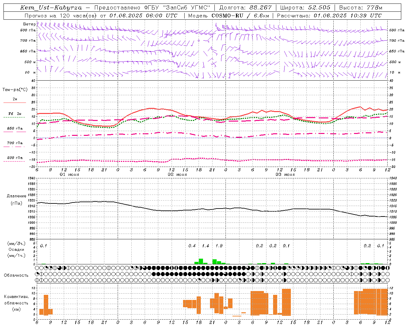Screen dimensions: 406x325
Task: Click the 02 июня date label
Action: coord(177,175)
